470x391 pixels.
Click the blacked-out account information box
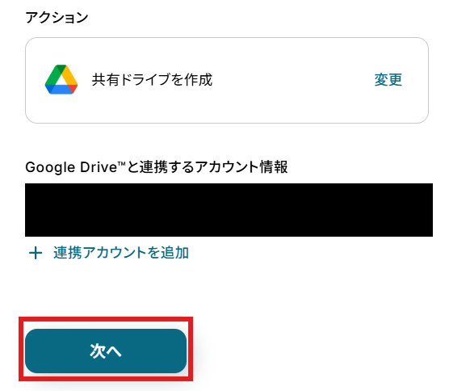click(229, 210)
